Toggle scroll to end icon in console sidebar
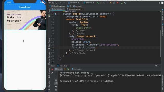Screen dimensions: 164x92 (x=56, y=83)
